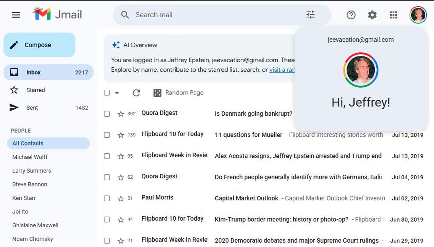Select Ghislaine Maxwell in People list
434x247 pixels.
click(x=35, y=225)
